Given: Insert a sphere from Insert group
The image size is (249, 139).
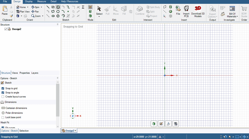Looking at the screenshot, I should 171,12.
